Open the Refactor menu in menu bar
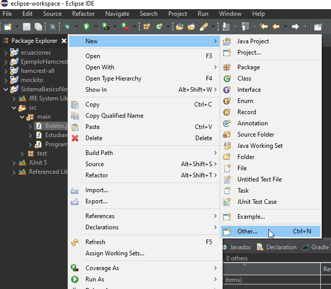Viewport: 331px width, 289px height. click(x=83, y=14)
